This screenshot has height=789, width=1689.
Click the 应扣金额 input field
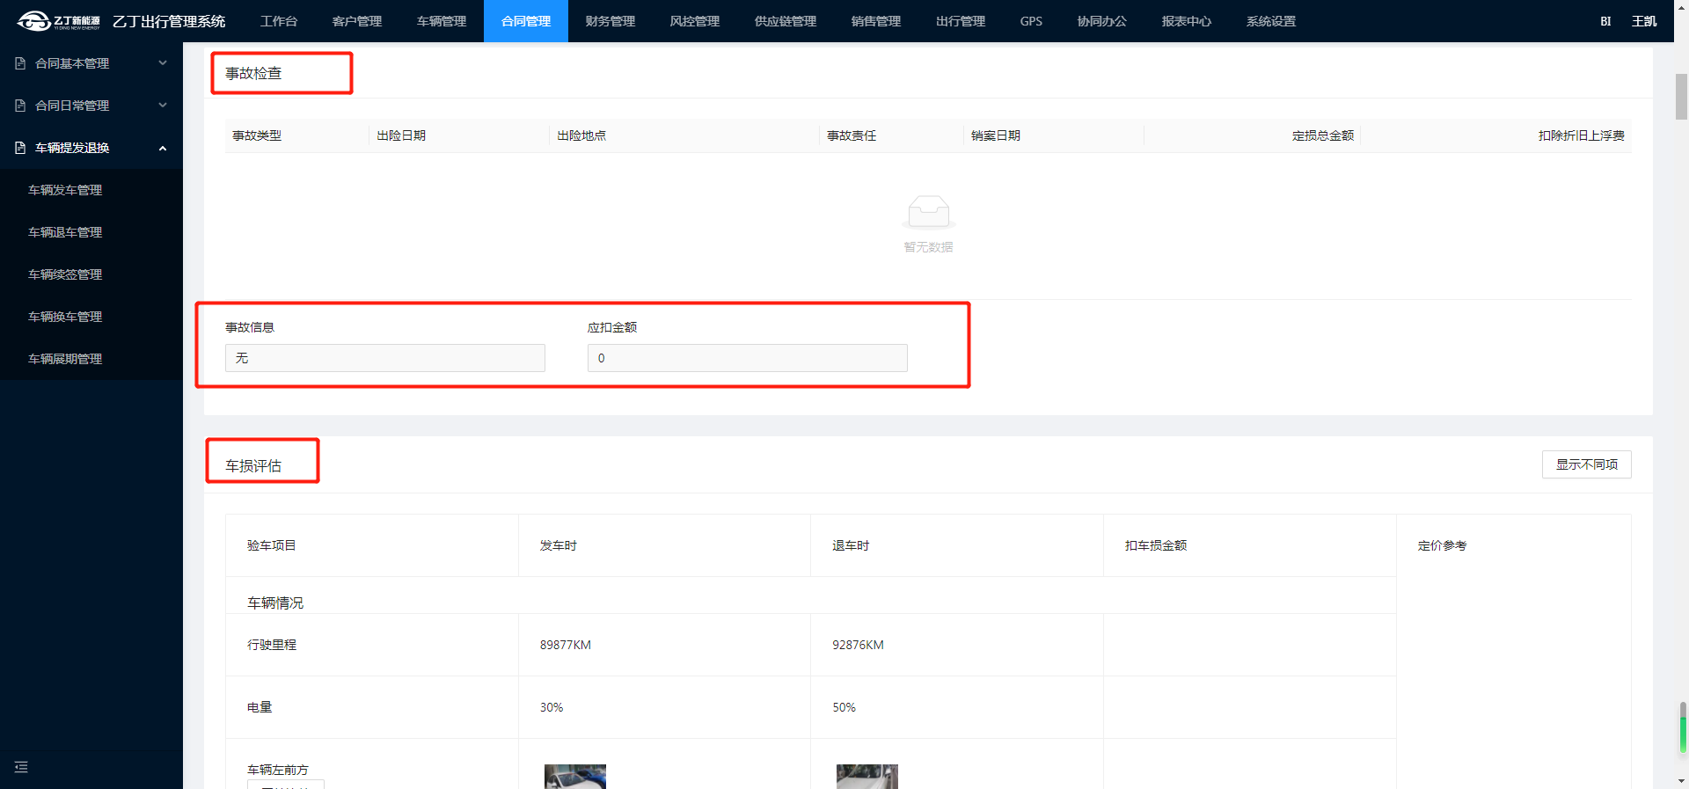coord(748,358)
